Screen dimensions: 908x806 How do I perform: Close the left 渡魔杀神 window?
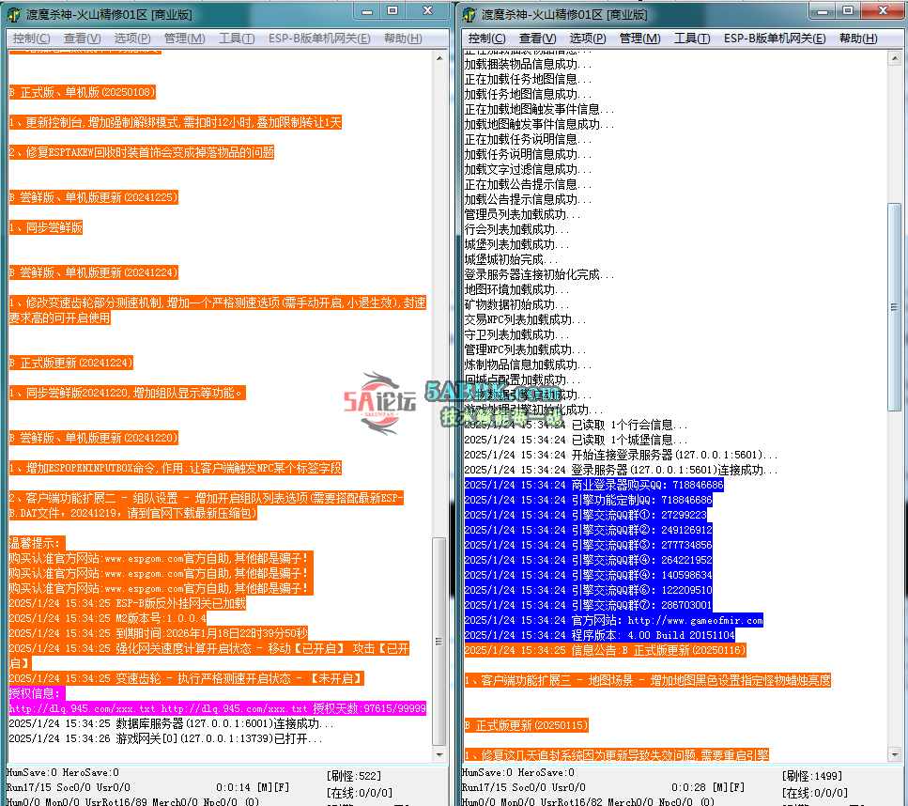pyautogui.click(x=427, y=11)
